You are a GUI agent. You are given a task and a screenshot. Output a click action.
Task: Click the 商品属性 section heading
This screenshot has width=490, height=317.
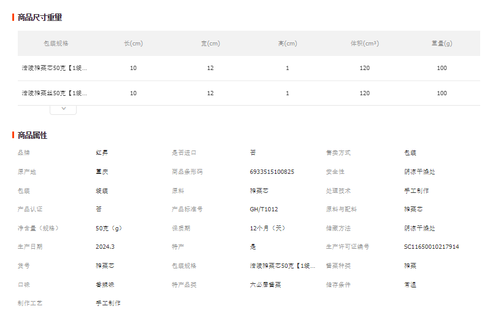(x=33, y=135)
